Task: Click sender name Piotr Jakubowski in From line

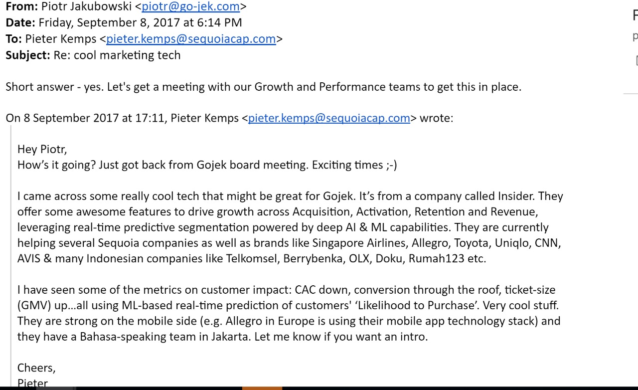Action: [85, 6]
